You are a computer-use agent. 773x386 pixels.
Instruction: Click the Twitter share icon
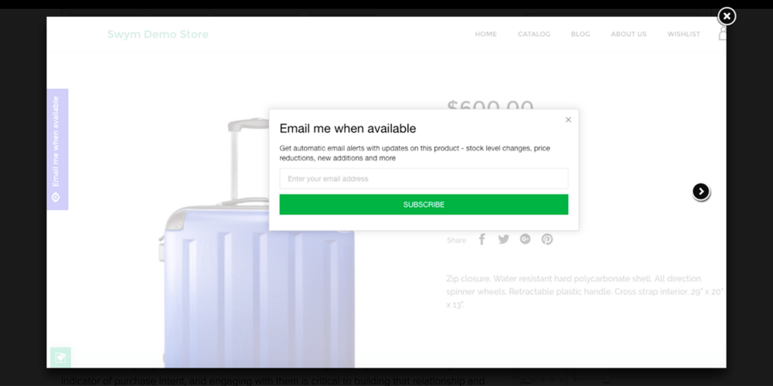[x=503, y=239]
